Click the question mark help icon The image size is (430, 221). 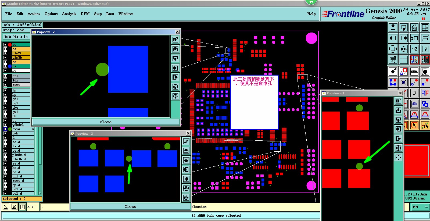(425, 49)
